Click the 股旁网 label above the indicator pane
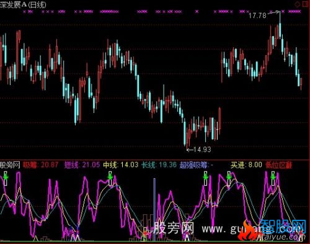The height and width of the screenshot is (244, 310). (10, 165)
